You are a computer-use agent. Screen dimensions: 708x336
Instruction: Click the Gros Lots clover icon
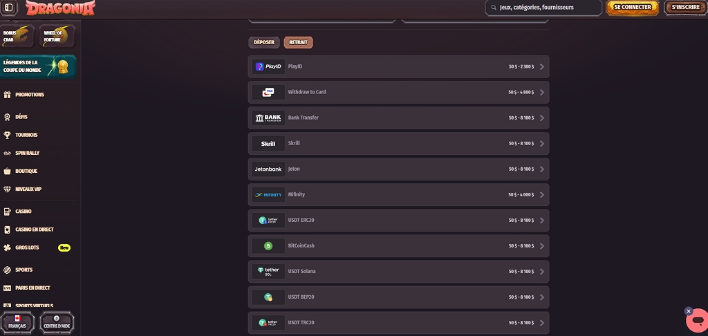[x=7, y=248]
